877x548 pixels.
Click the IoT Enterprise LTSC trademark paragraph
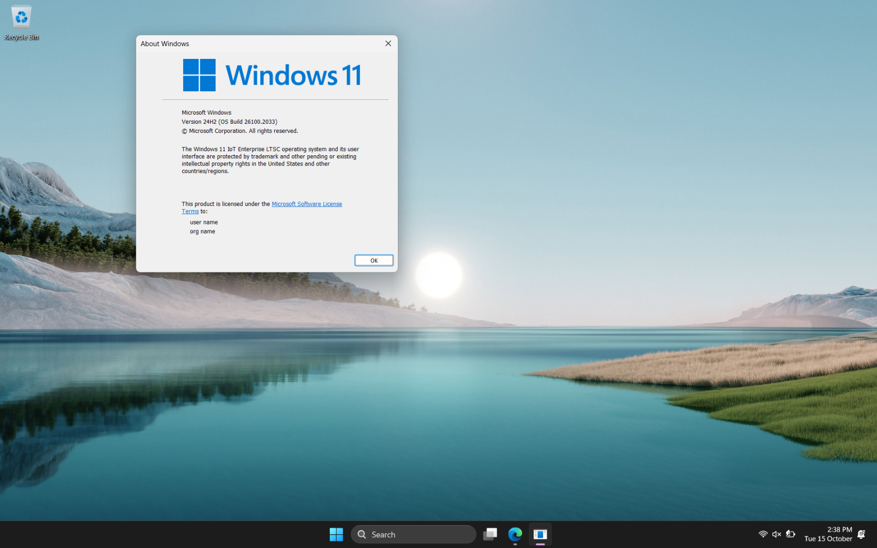coord(271,160)
